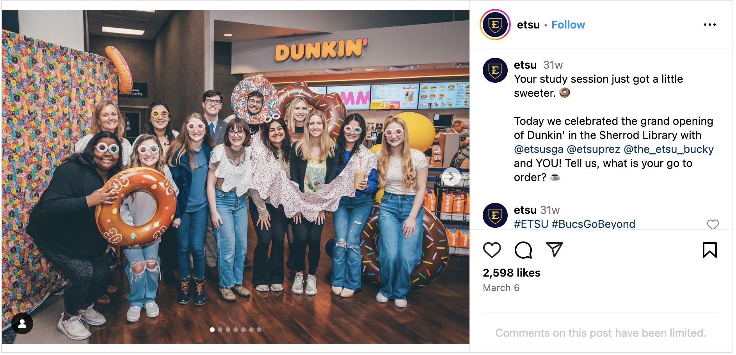Open the comment bubble icon
Image resolution: width=736 pixels, height=355 pixels.
[x=523, y=250]
